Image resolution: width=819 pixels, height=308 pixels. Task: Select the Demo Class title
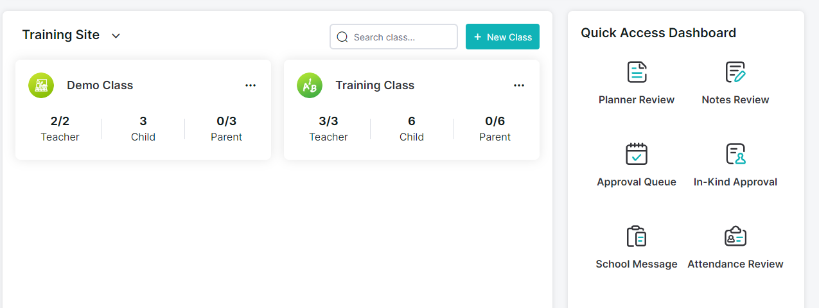[100, 85]
